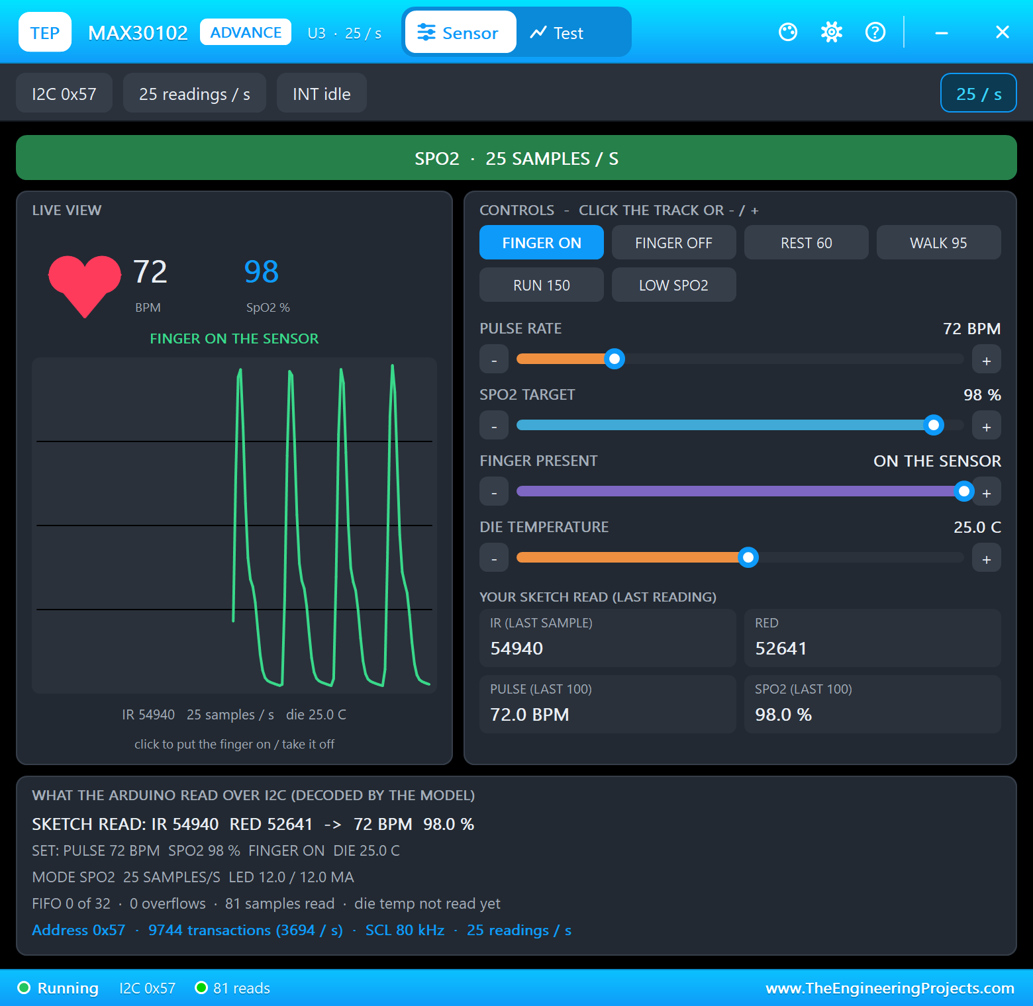Decrease finger present with minus button
This screenshot has height=1006, width=1033.
494,492
